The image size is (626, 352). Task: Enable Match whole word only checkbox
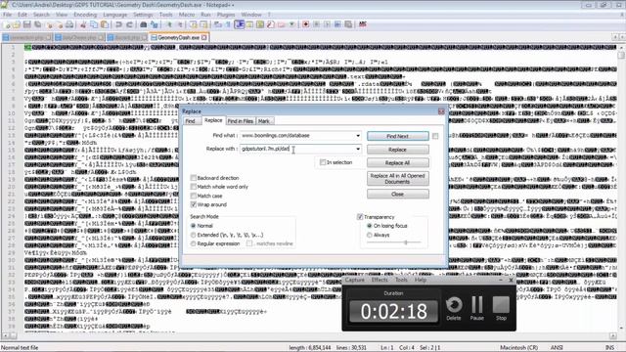[x=194, y=187]
